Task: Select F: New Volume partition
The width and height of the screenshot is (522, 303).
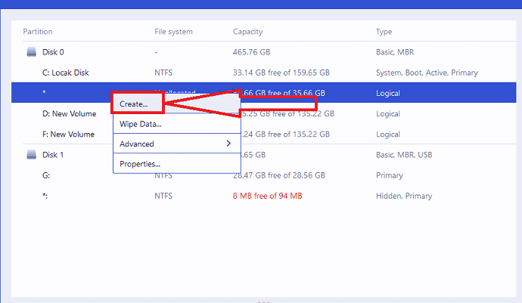Action: click(x=68, y=134)
